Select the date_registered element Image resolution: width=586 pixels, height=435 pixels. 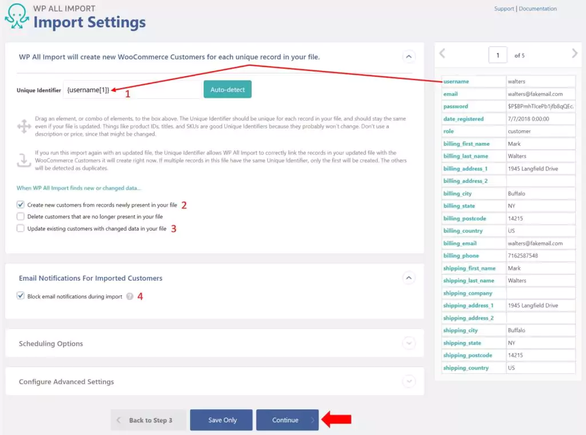tap(464, 119)
